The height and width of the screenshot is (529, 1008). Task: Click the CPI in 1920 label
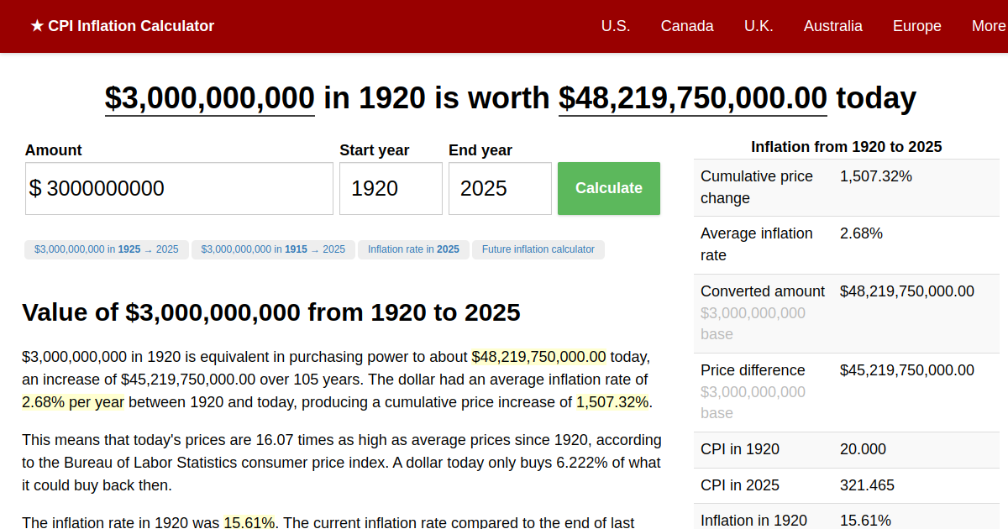pyautogui.click(x=740, y=449)
